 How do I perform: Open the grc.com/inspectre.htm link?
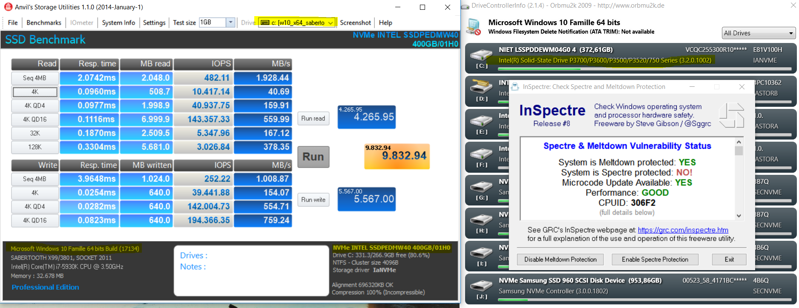point(683,230)
